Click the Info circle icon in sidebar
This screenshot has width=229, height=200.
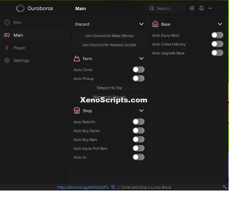coord(7,22)
